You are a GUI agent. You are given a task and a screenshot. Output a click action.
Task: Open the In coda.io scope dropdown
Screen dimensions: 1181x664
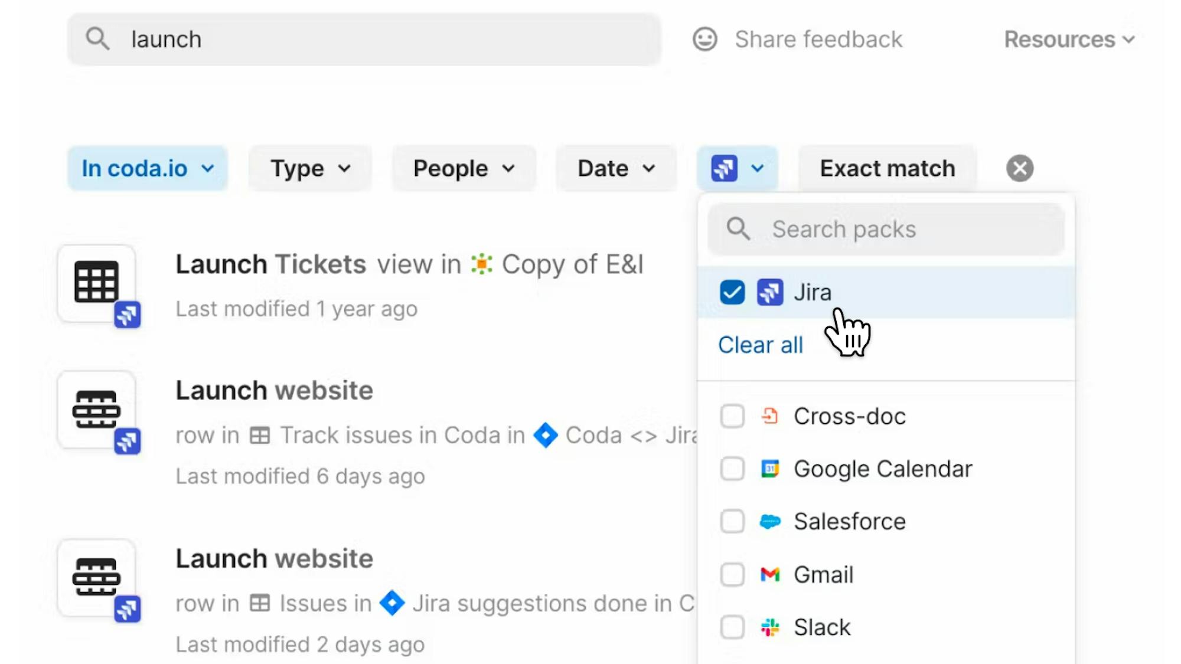tap(148, 168)
